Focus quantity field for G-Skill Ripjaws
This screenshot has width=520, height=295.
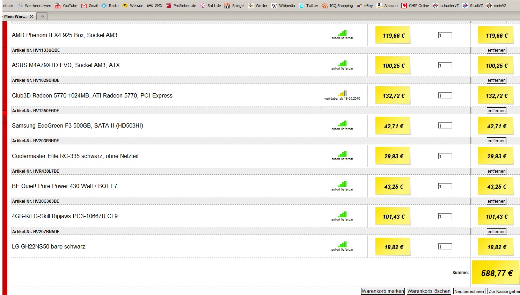point(445,216)
